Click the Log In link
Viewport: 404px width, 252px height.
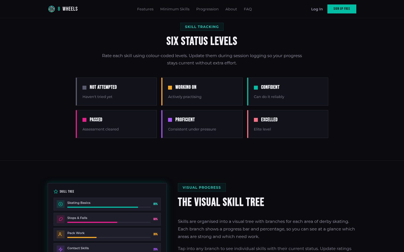coord(317,9)
